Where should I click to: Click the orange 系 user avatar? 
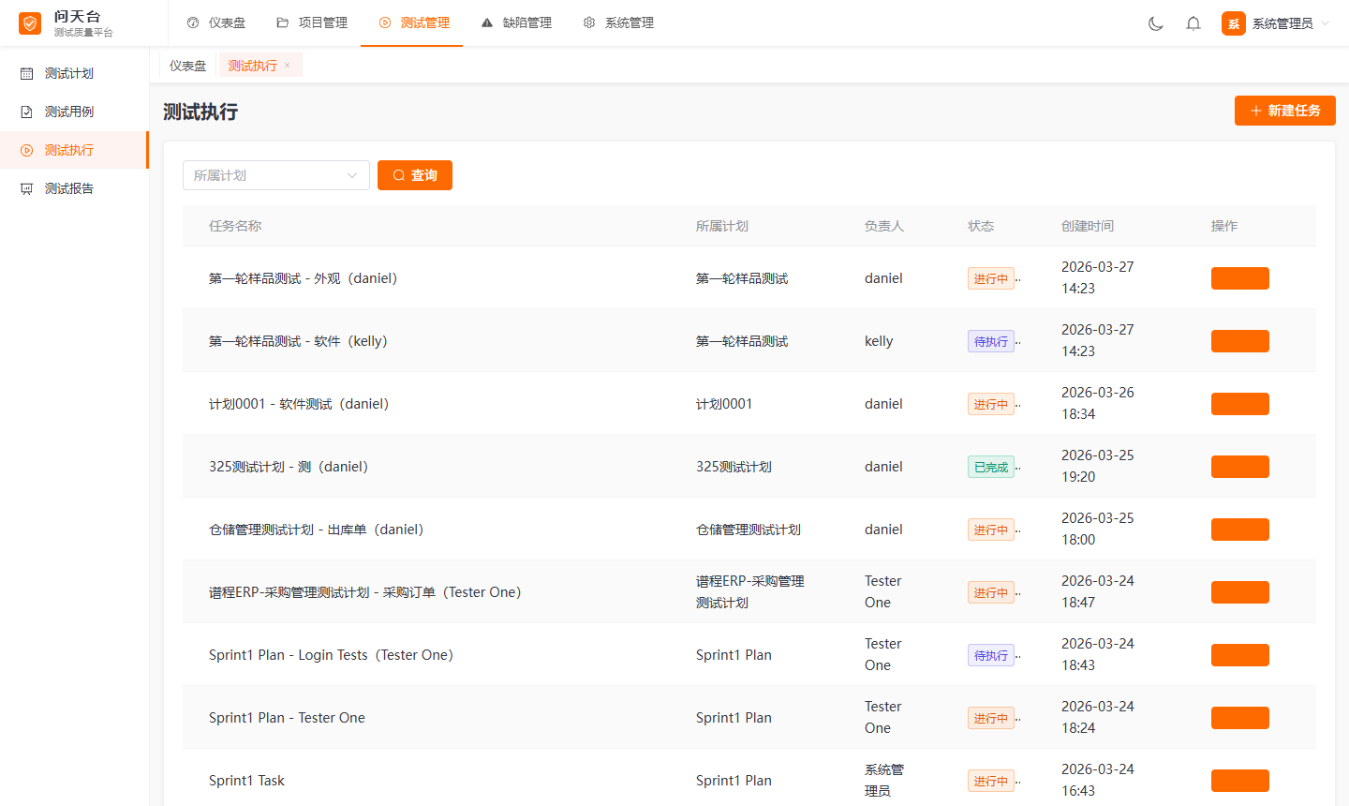(1234, 23)
